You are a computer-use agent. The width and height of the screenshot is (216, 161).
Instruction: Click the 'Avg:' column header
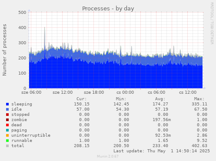(x=160, y=99)
